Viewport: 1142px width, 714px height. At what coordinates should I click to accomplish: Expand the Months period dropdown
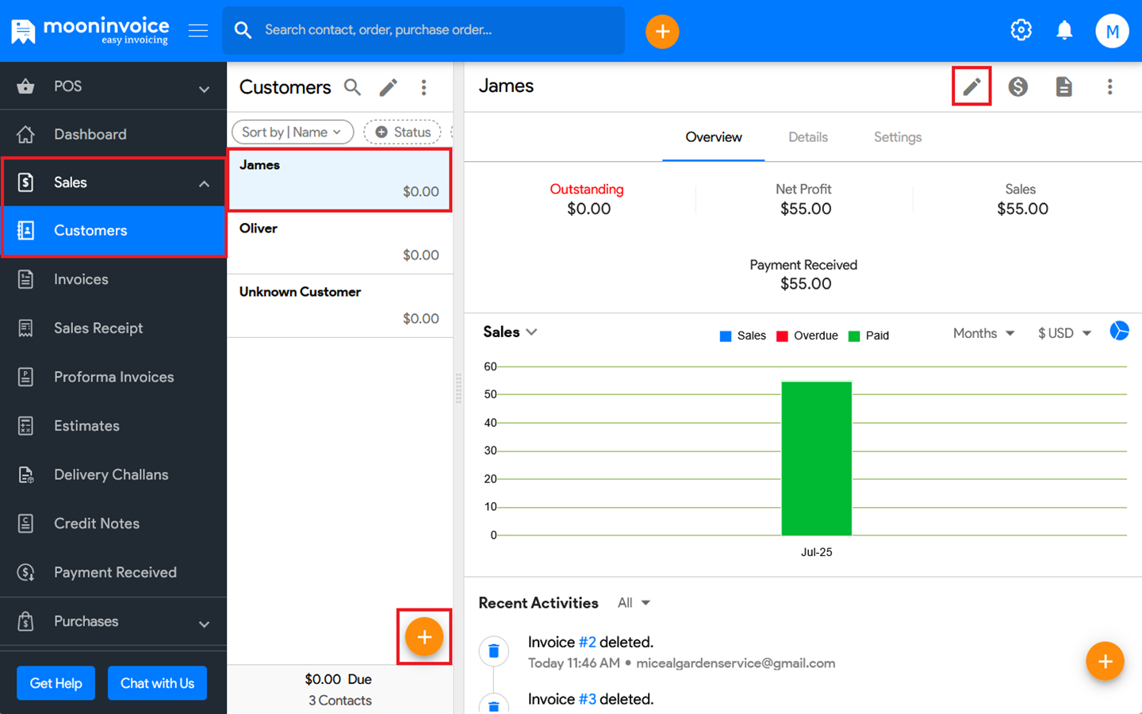pyautogui.click(x=983, y=333)
